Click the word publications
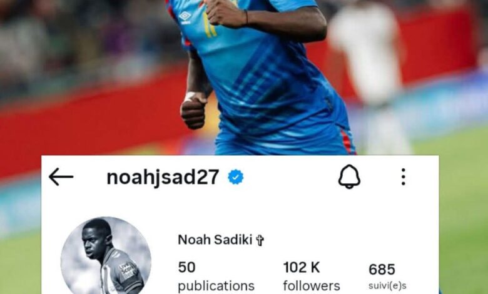The width and height of the screenshot is (488, 294). click(x=216, y=286)
